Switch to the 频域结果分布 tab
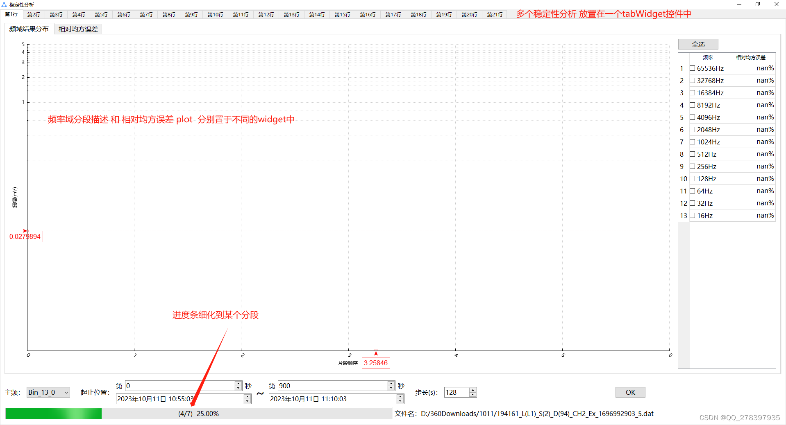Viewport: 786px width, 425px height. tap(29, 29)
